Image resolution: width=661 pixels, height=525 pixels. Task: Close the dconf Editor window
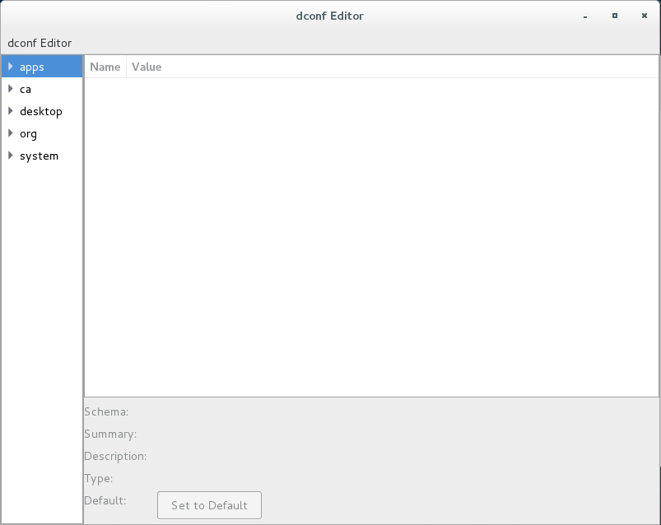[x=644, y=16]
